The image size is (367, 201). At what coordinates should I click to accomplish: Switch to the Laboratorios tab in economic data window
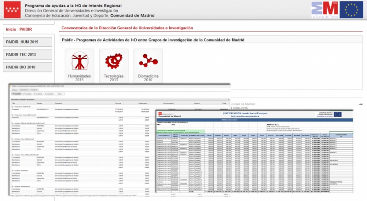[x=24, y=90]
